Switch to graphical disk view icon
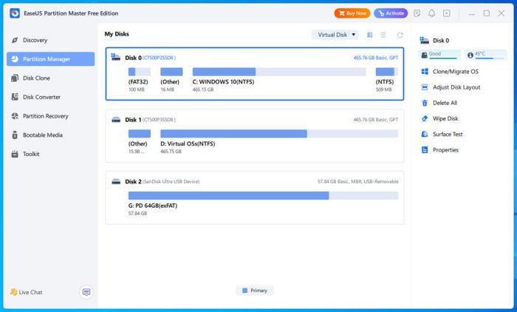517x312 pixels. tap(369, 35)
